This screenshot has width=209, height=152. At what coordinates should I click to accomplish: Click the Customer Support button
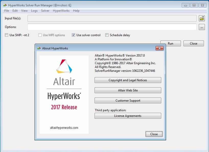(x=128, y=101)
